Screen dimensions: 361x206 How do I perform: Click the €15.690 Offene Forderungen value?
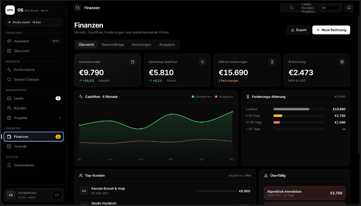233,73
